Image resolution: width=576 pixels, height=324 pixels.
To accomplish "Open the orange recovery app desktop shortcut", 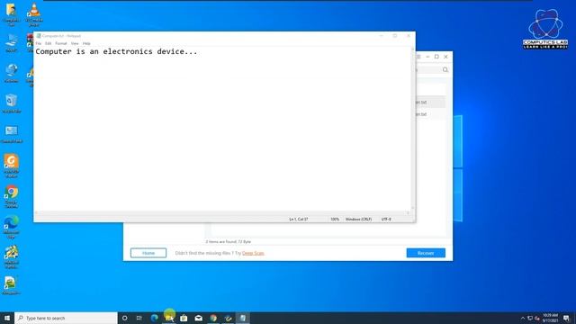I will [x=12, y=166].
